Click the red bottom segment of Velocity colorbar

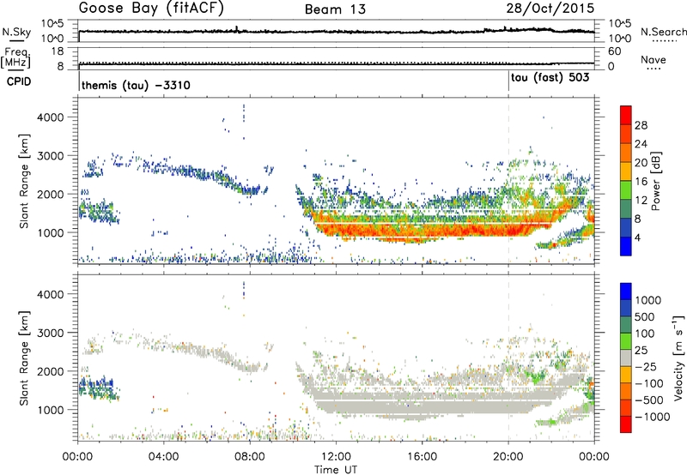(626, 424)
